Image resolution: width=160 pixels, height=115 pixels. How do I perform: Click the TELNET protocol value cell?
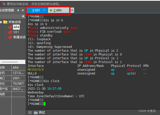(18, 83)
